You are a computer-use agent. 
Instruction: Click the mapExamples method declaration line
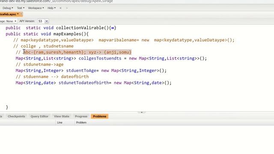click(47, 34)
